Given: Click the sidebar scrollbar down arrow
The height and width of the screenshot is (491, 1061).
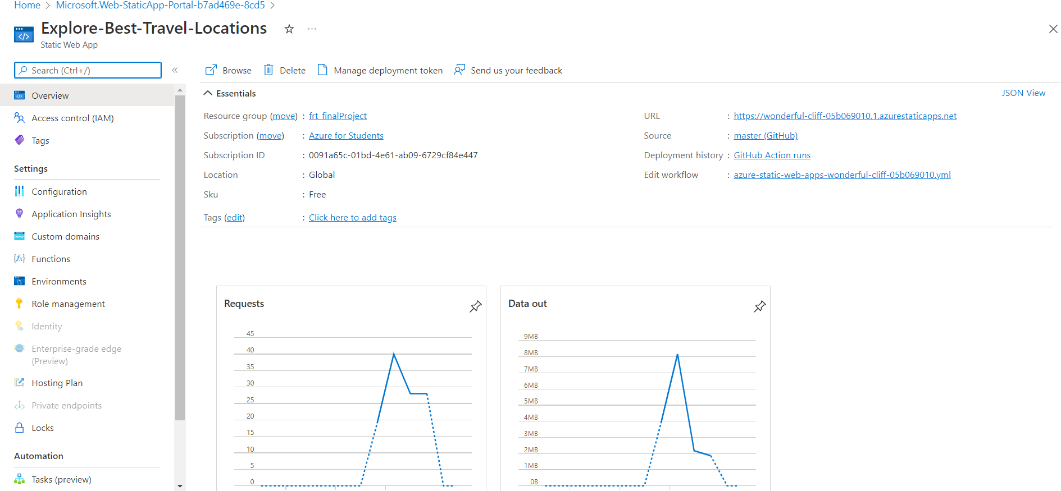Looking at the screenshot, I should (180, 486).
